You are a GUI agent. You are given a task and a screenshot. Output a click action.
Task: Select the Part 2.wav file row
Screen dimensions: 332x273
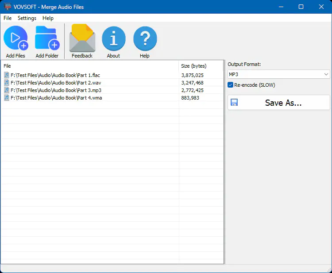tap(112, 83)
